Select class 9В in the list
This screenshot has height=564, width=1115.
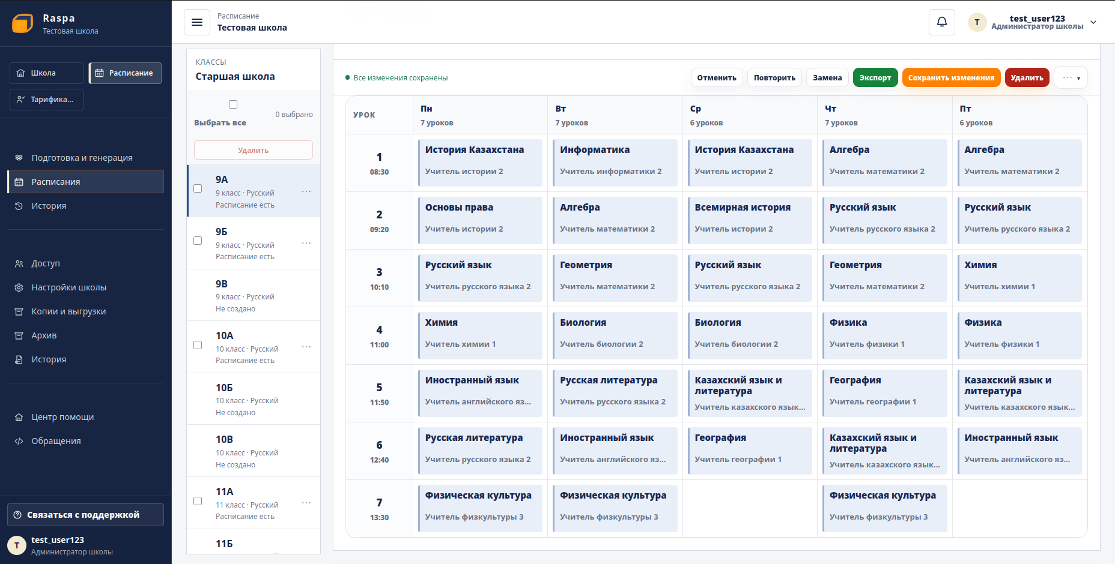pos(254,295)
